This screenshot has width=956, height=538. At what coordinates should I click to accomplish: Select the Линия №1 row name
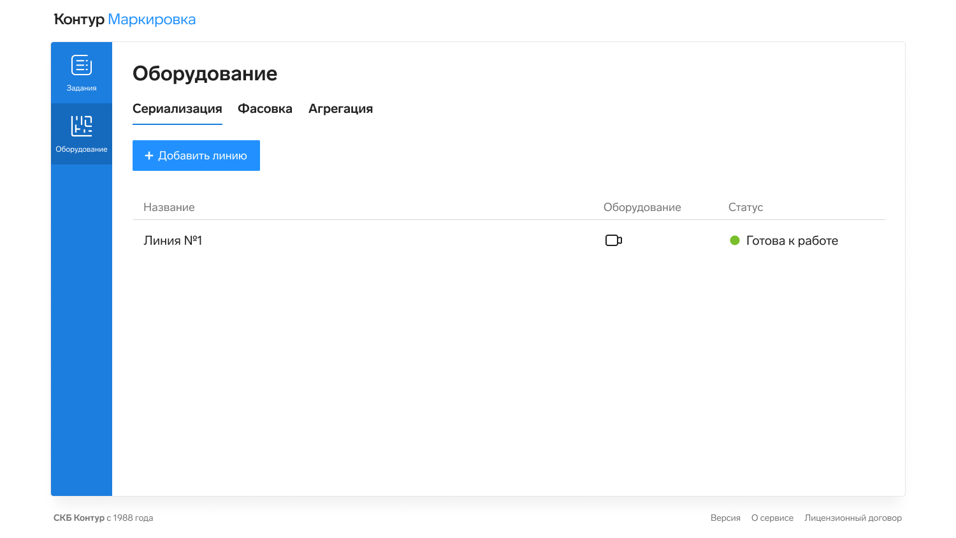click(x=173, y=240)
